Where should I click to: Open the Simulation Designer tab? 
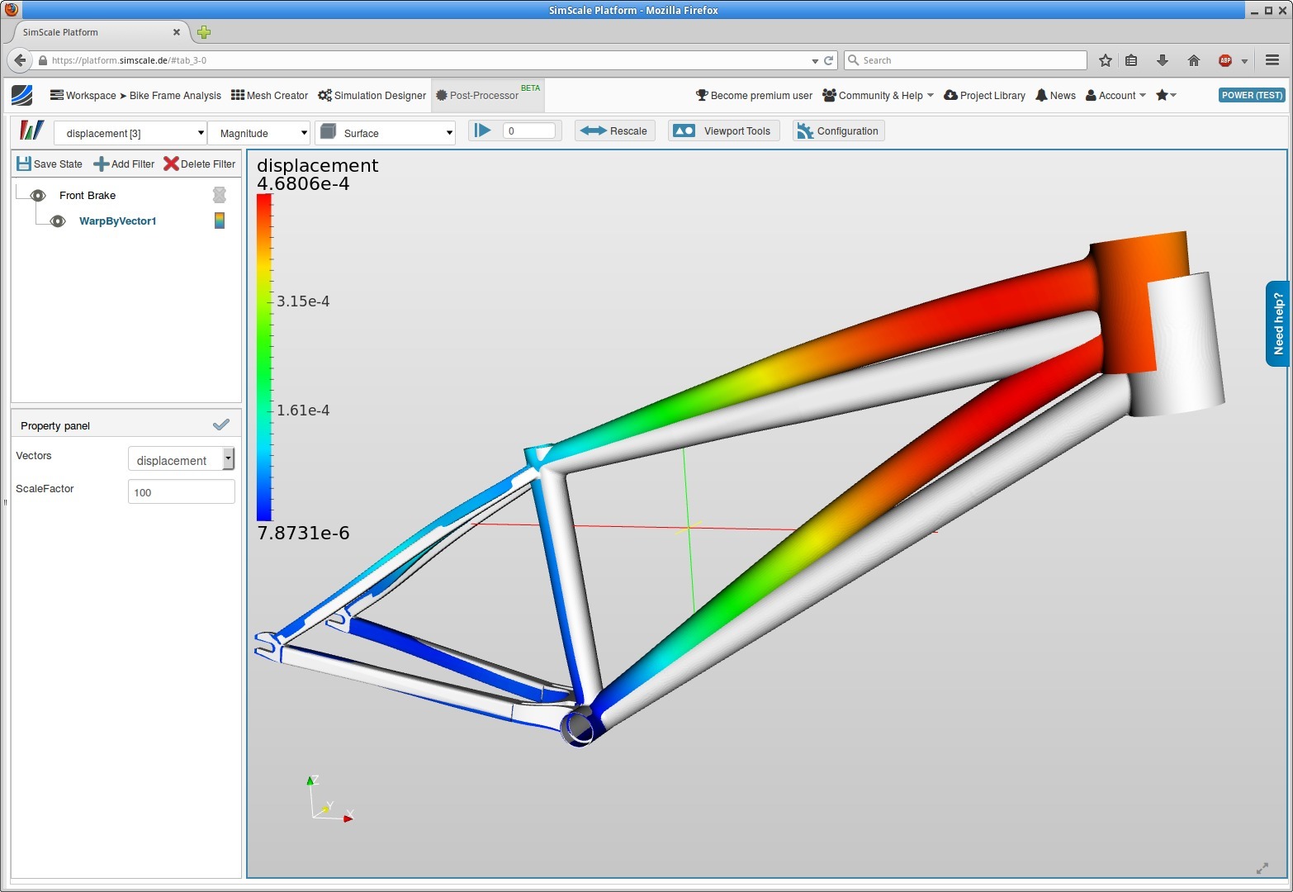tap(372, 95)
